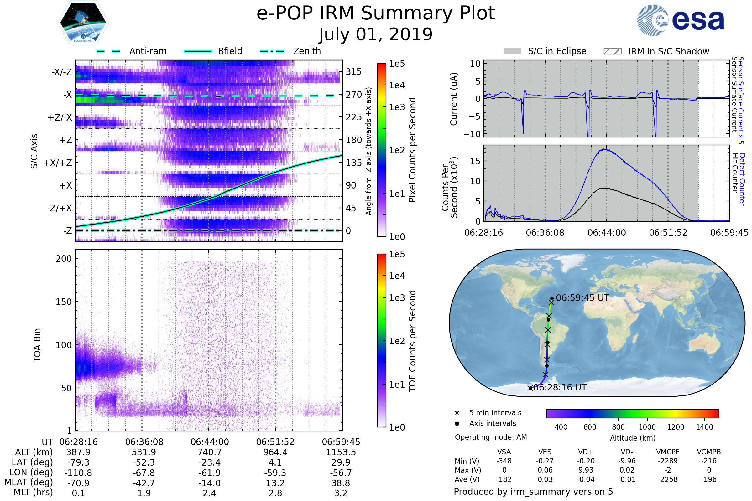Image resolution: width=752 pixels, height=501 pixels.
Task: Click the ESA logo
Action: (680, 20)
